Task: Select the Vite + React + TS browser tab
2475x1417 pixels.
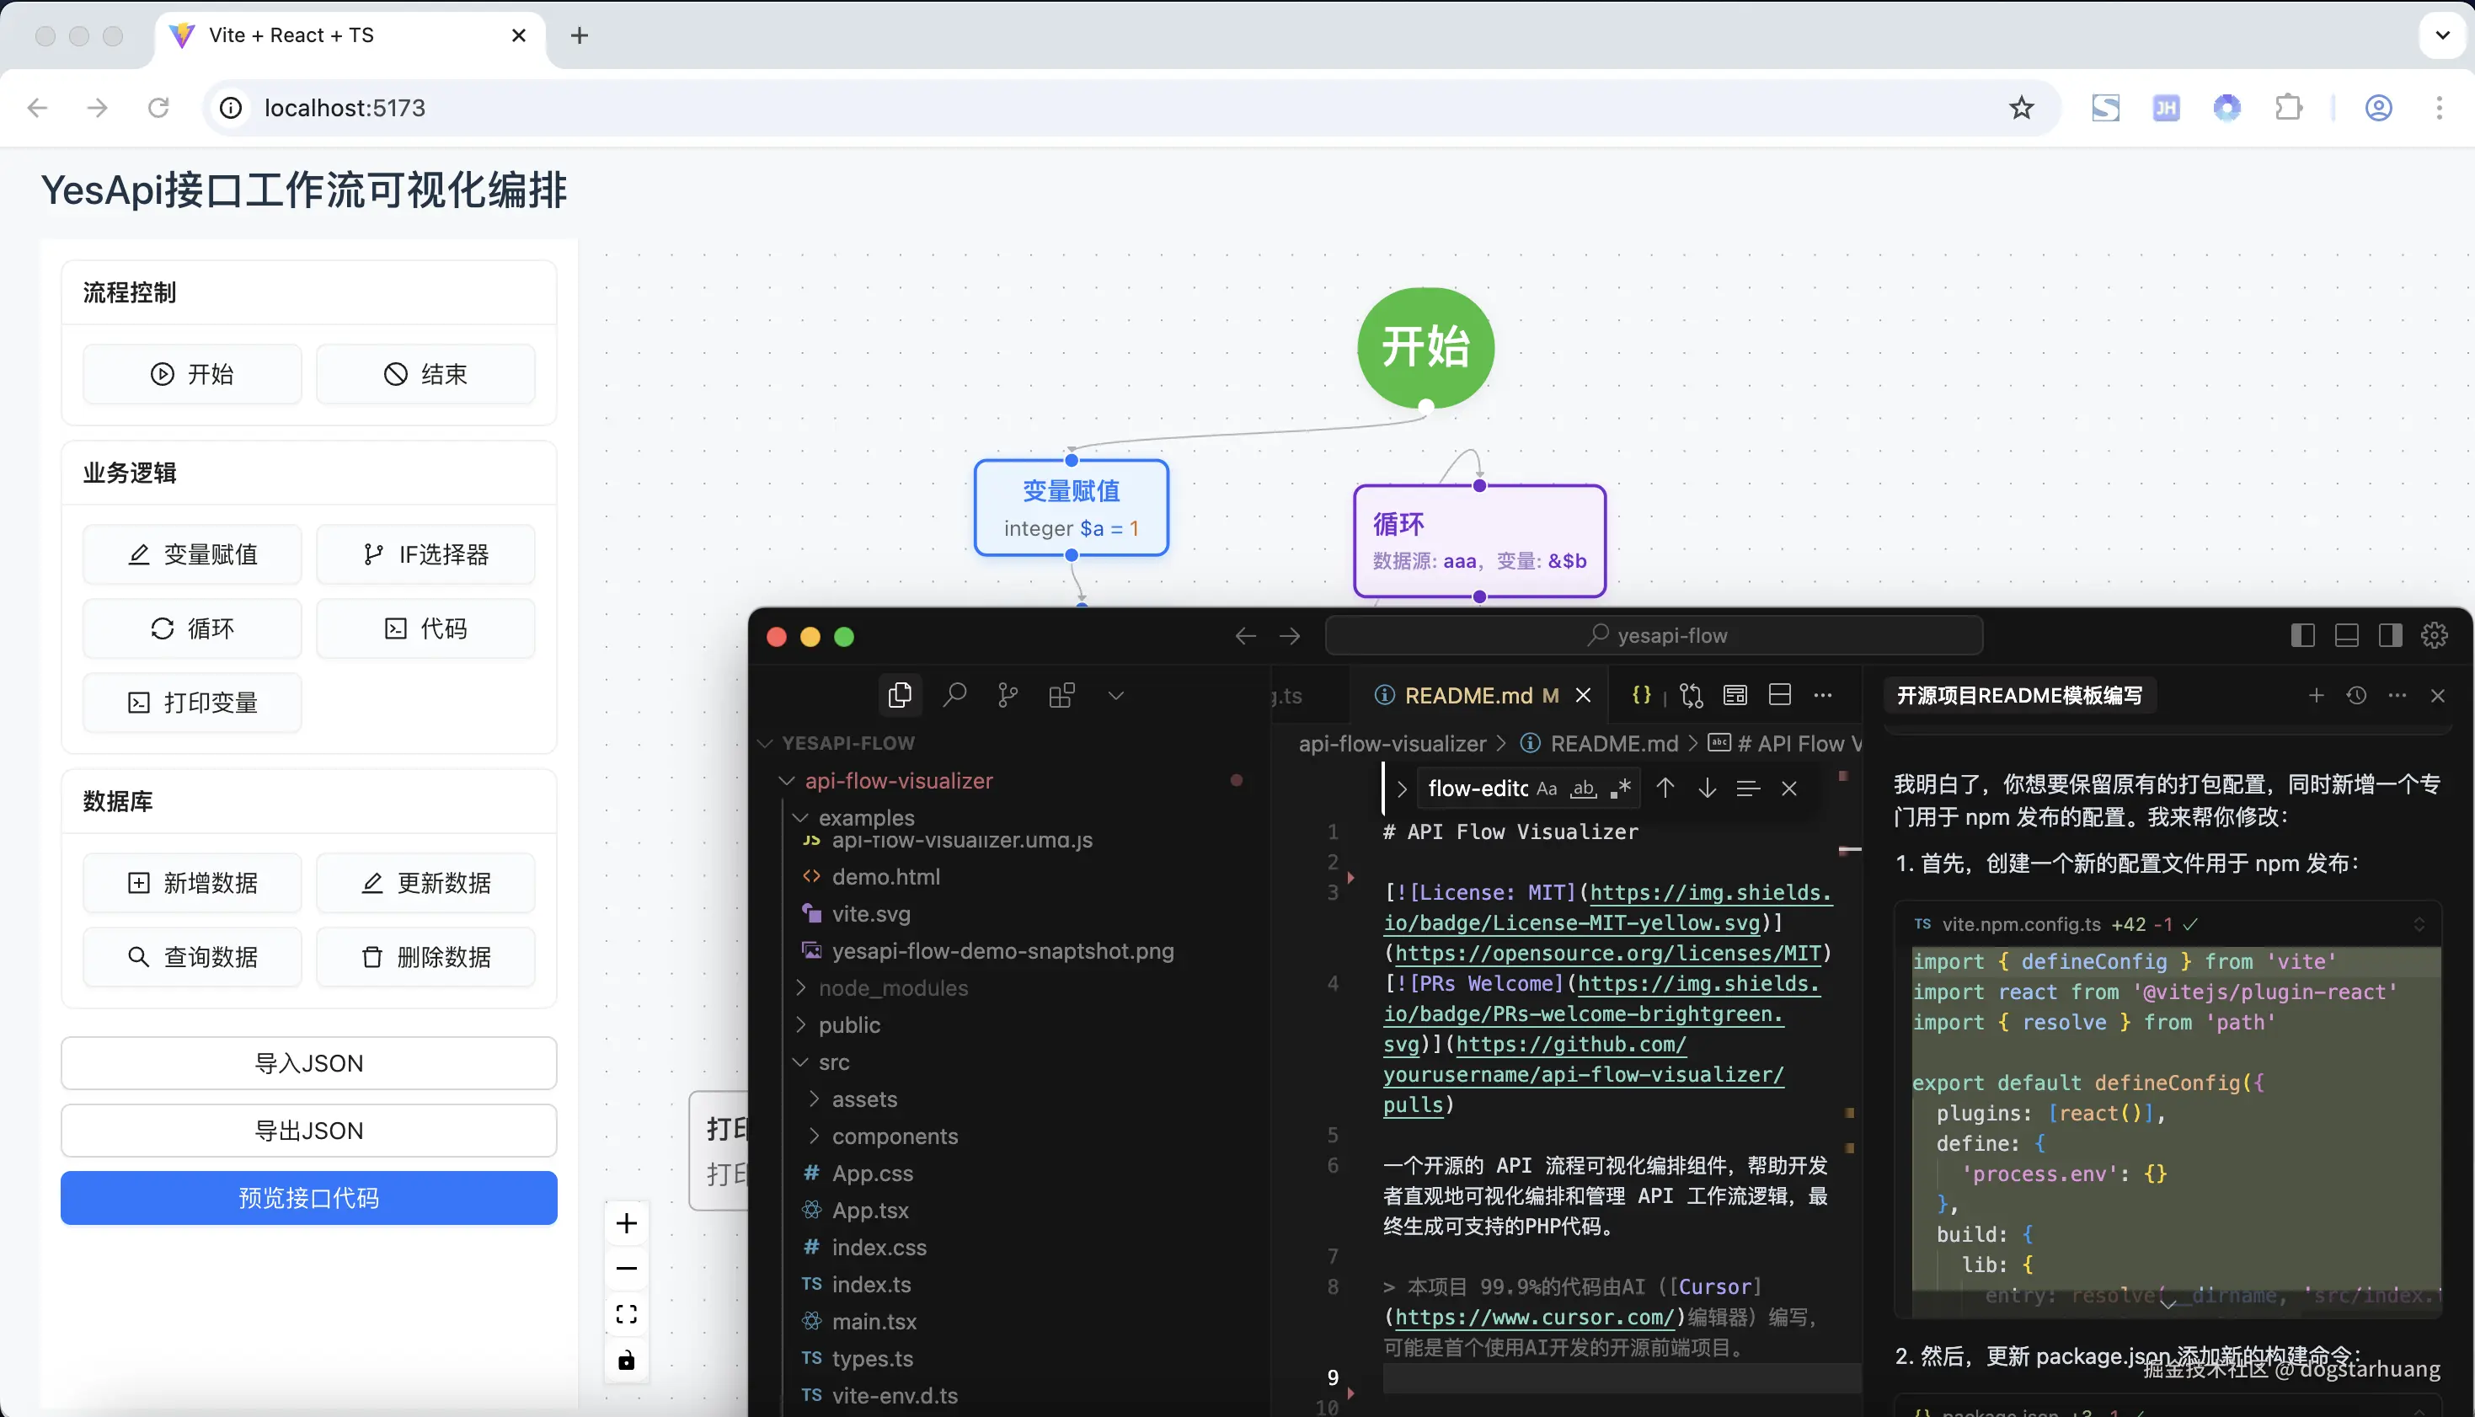Action: (x=291, y=35)
